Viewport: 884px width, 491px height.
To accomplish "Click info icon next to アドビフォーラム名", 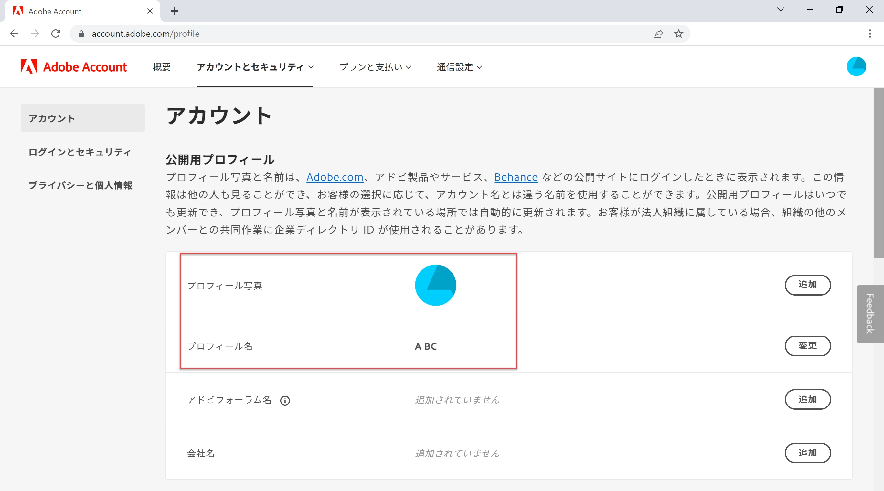I will coord(285,400).
